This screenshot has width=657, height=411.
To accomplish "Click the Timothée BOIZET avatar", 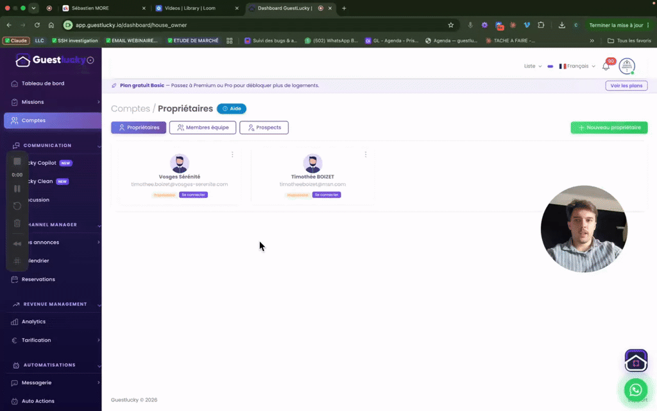I will click(x=312, y=164).
